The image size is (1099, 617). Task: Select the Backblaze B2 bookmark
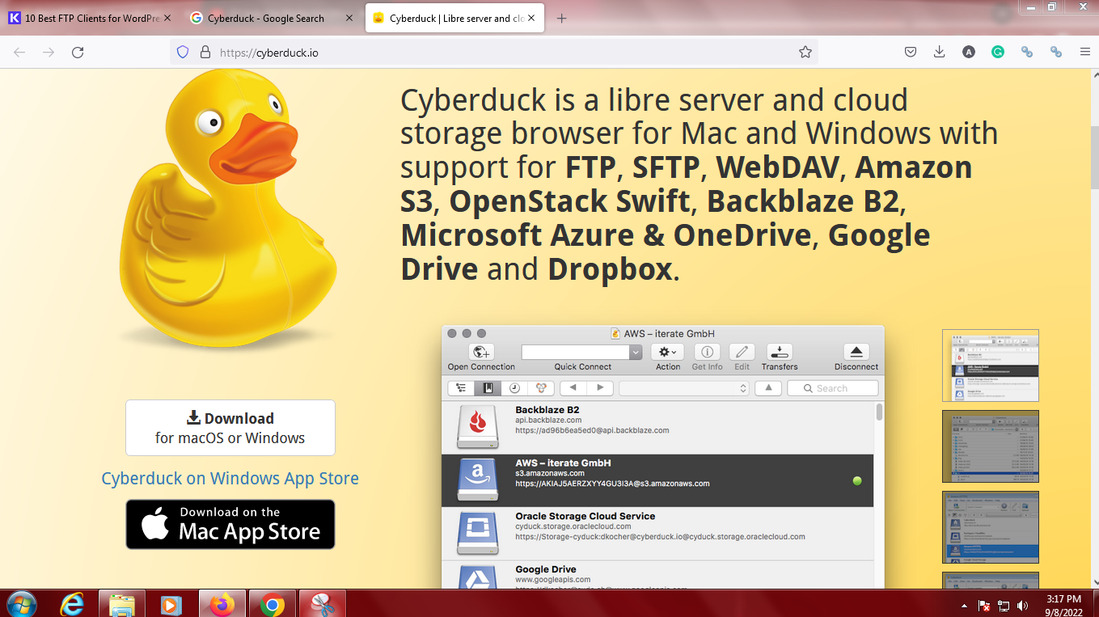pyautogui.click(x=657, y=428)
